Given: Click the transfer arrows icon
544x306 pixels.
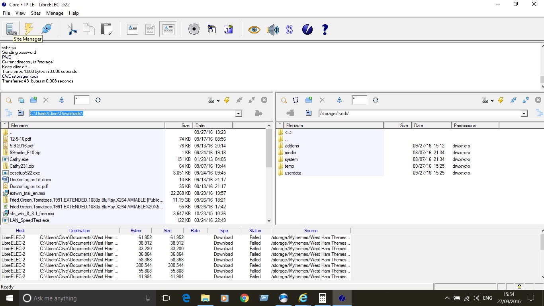Looking at the screenshot, I should [290, 29].
